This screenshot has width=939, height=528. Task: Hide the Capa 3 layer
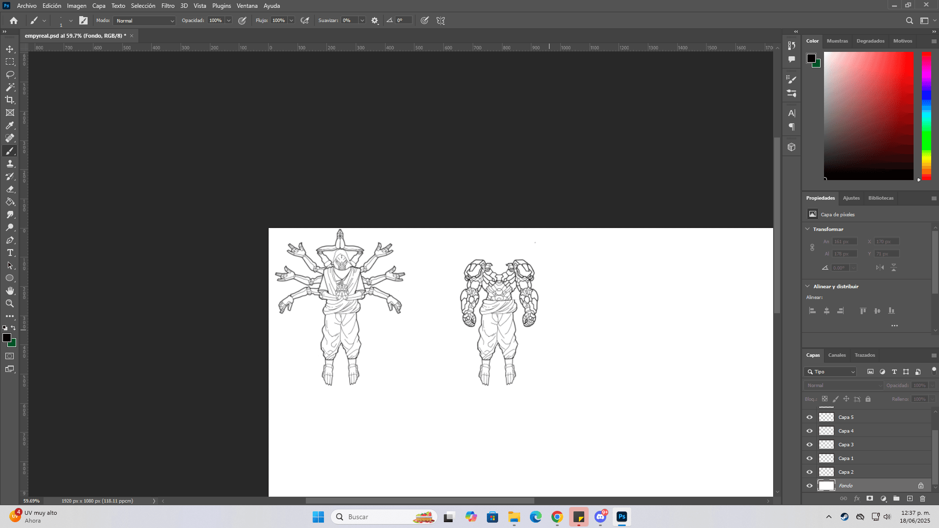809,445
